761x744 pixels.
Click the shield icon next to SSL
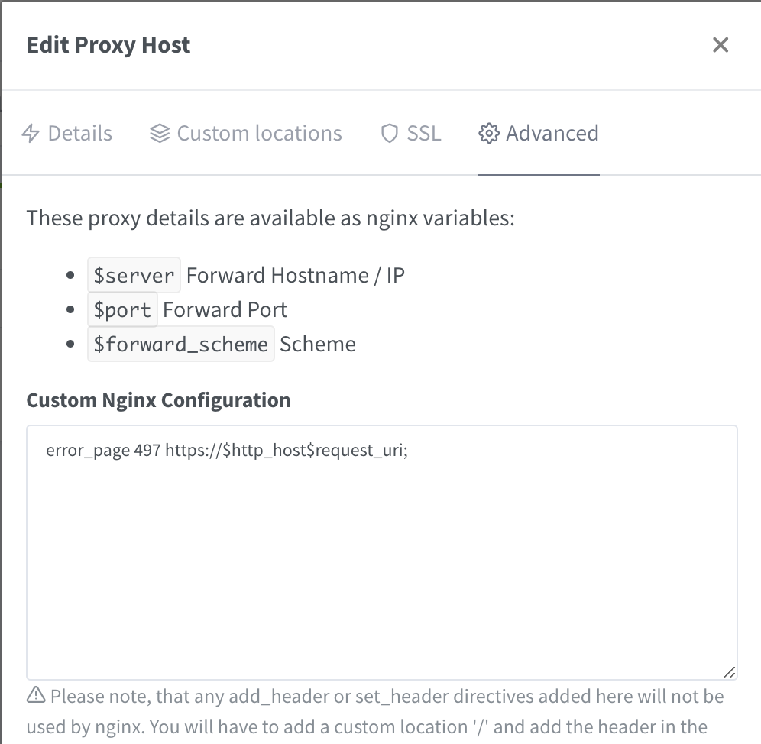click(x=390, y=134)
